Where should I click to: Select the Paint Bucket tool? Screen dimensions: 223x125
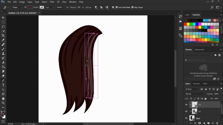click(x=3, y=67)
